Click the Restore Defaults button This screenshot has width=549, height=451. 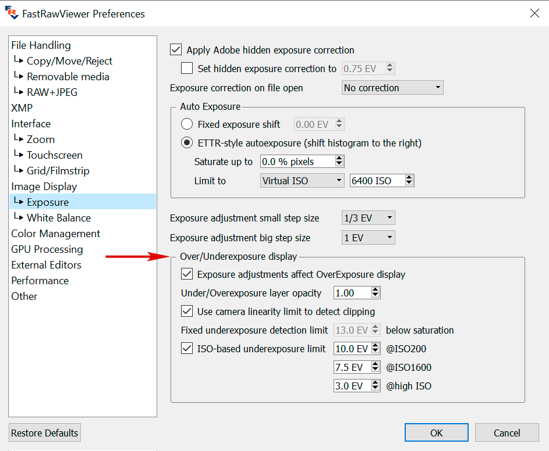[x=45, y=433]
